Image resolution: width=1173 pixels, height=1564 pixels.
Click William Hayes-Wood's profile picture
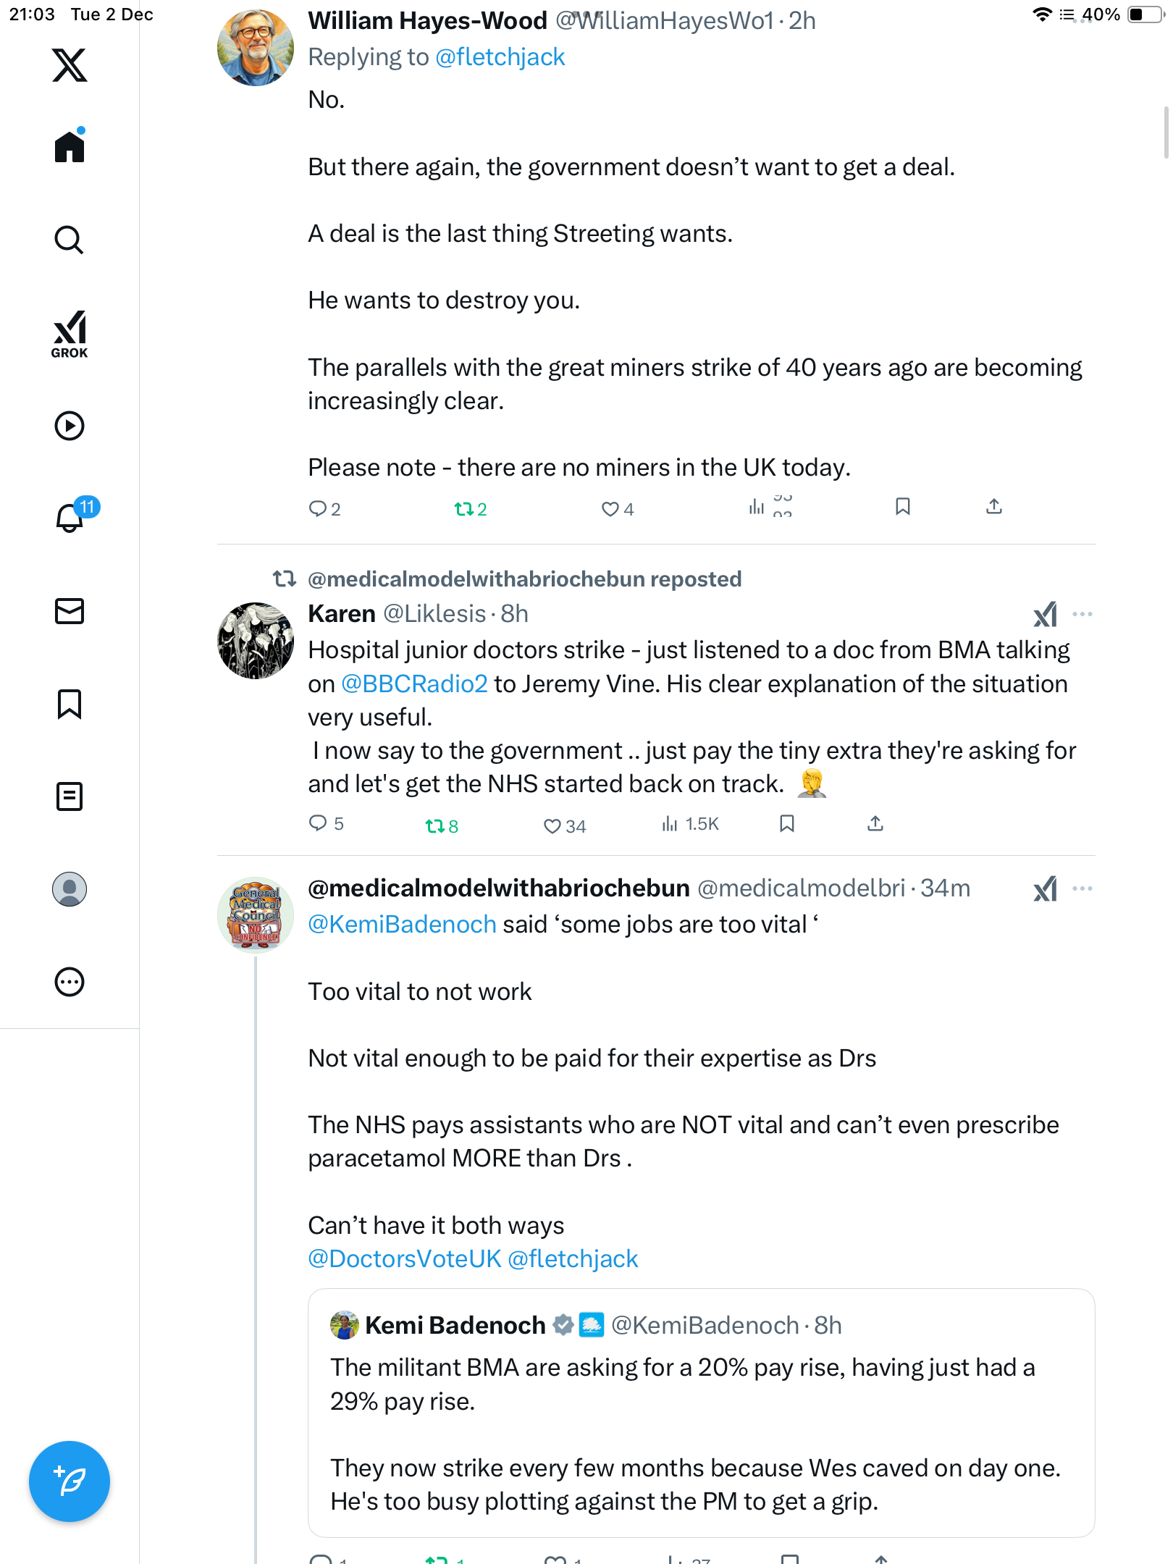[x=256, y=48]
